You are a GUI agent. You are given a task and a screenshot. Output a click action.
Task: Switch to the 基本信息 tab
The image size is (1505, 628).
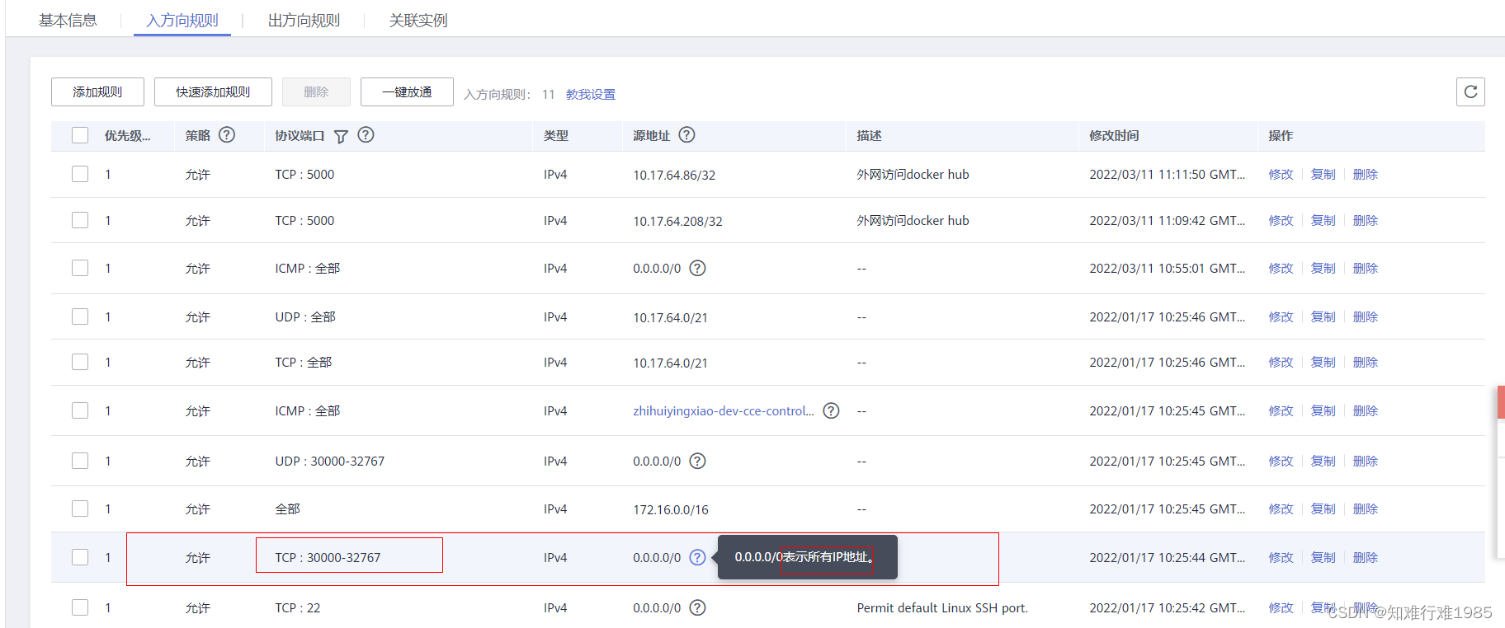click(68, 20)
